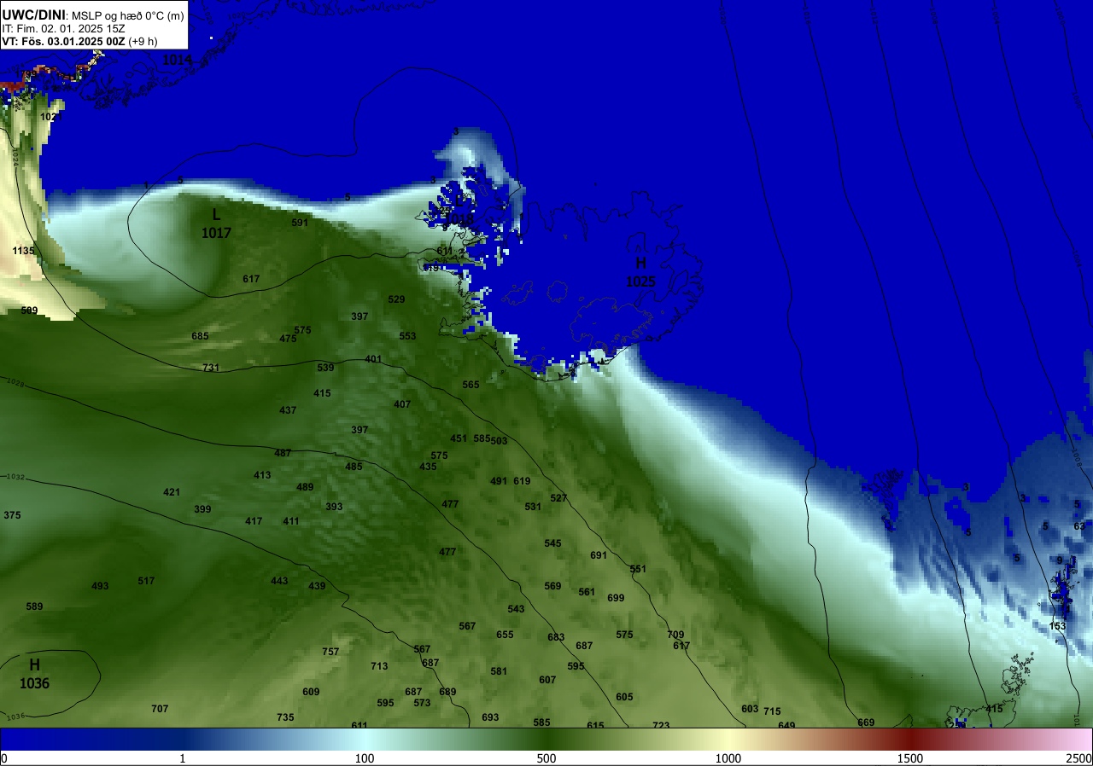The height and width of the screenshot is (766, 1093).
Task: Click the height value '553'
Action: point(407,336)
